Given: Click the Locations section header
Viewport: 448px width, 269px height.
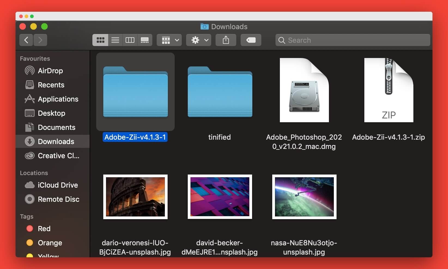Looking at the screenshot, I should pyautogui.click(x=34, y=173).
